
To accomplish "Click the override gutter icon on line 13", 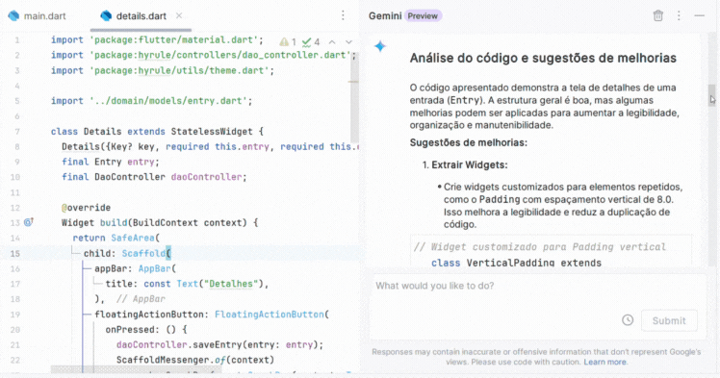I will point(29,222).
